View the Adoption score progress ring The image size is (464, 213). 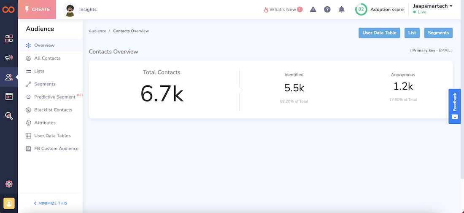pyautogui.click(x=361, y=9)
